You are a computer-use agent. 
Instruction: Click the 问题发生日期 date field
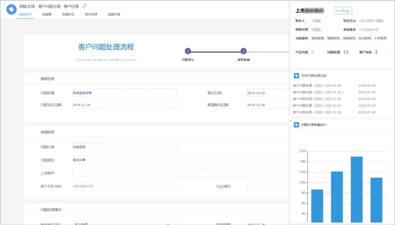click(124, 105)
